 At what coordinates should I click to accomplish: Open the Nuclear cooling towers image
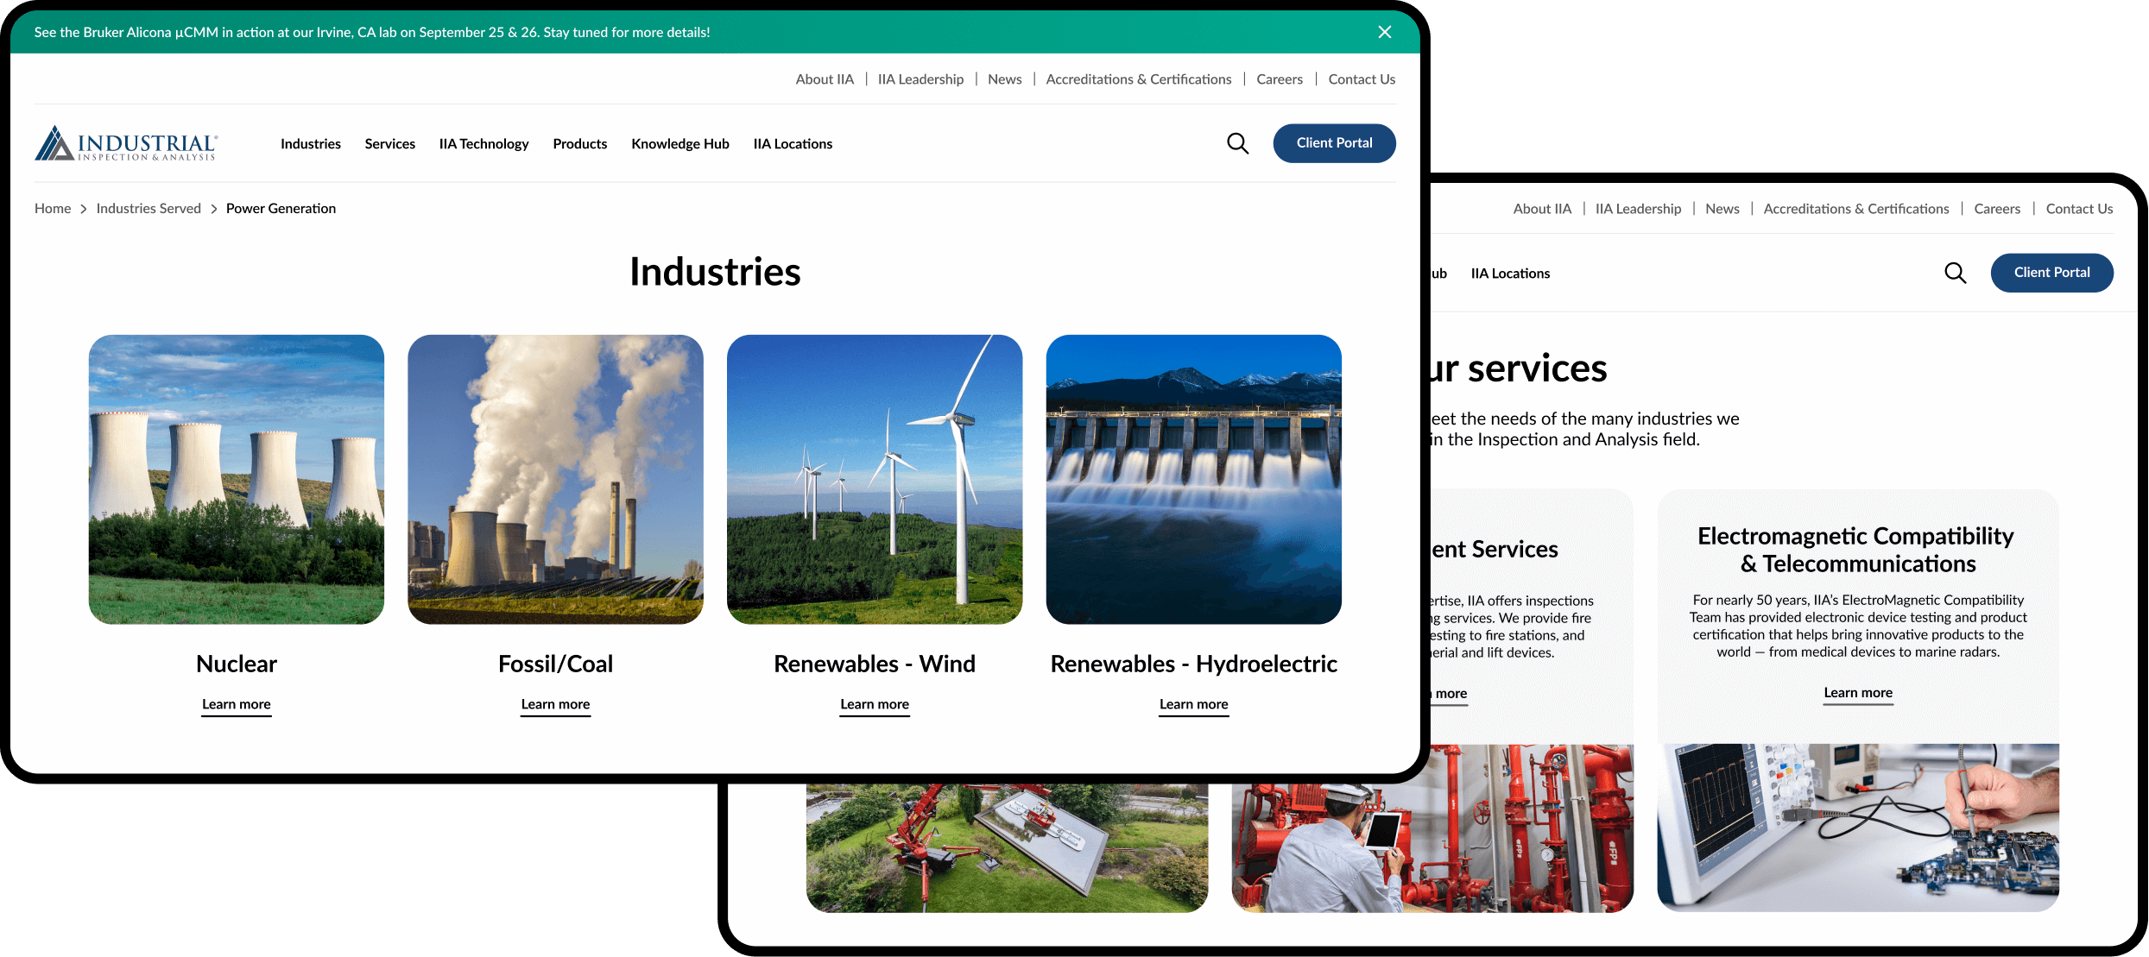(237, 479)
